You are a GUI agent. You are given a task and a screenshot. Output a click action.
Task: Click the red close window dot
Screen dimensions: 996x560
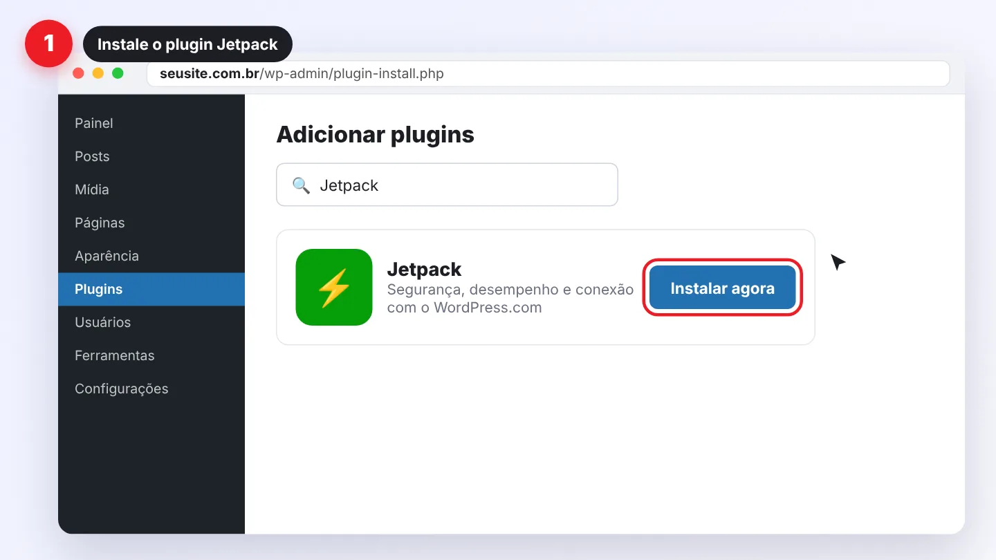pos(78,73)
